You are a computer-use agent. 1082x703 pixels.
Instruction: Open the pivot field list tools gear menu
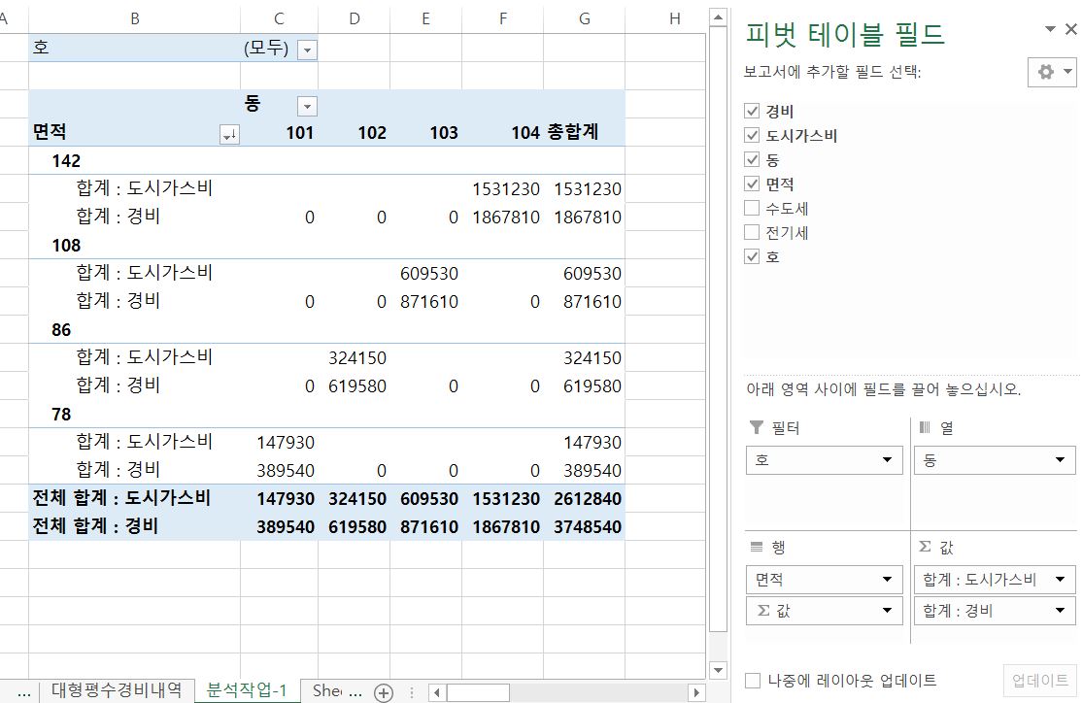(1051, 72)
